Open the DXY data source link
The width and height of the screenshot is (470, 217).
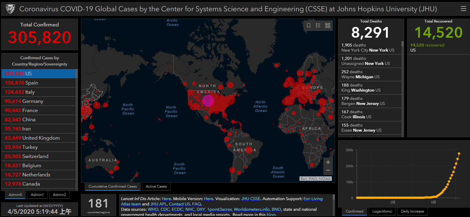(x=201, y=209)
